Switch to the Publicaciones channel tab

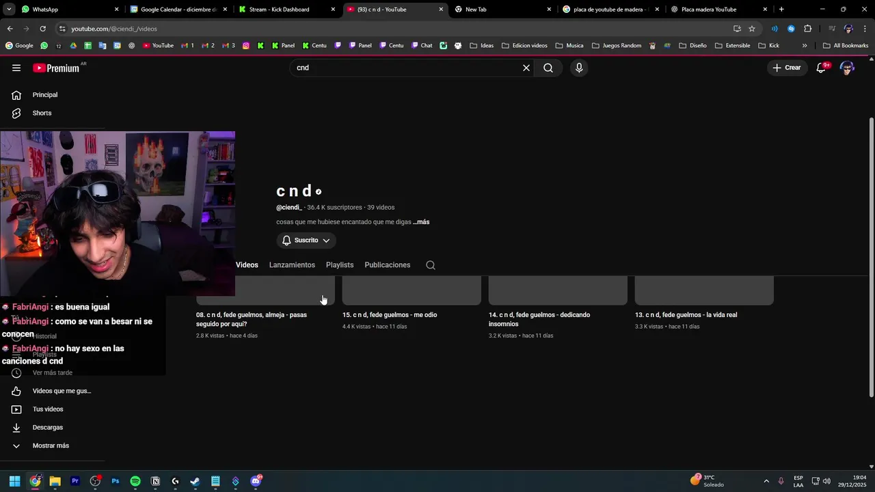click(388, 265)
